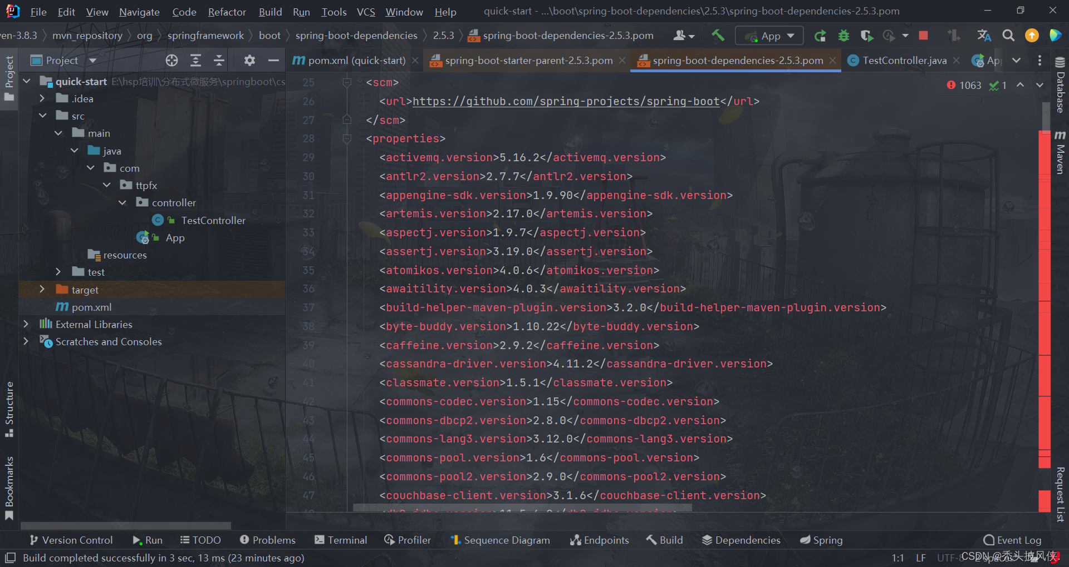Expand External Libraries node
This screenshot has width=1069, height=567.
[26, 324]
